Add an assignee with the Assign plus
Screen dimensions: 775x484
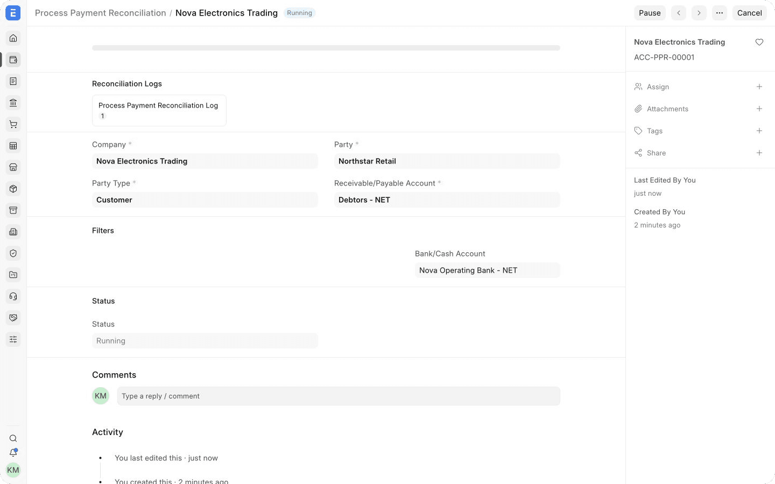click(759, 87)
